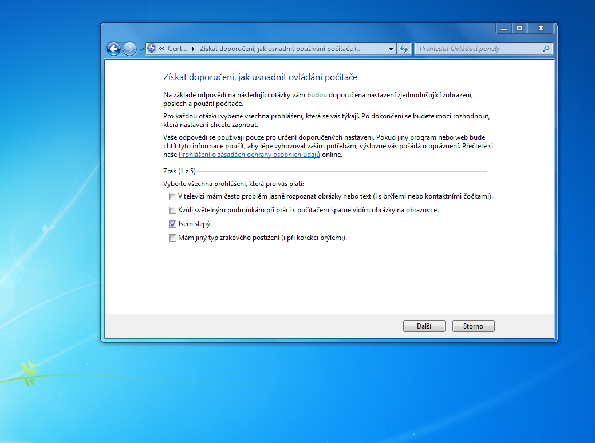Tick "Mám jiný typ zrakového postižení" checkbox

click(x=172, y=238)
